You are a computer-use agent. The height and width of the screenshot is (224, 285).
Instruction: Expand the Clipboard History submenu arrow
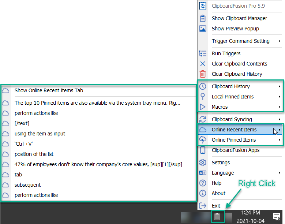point(280,86)
